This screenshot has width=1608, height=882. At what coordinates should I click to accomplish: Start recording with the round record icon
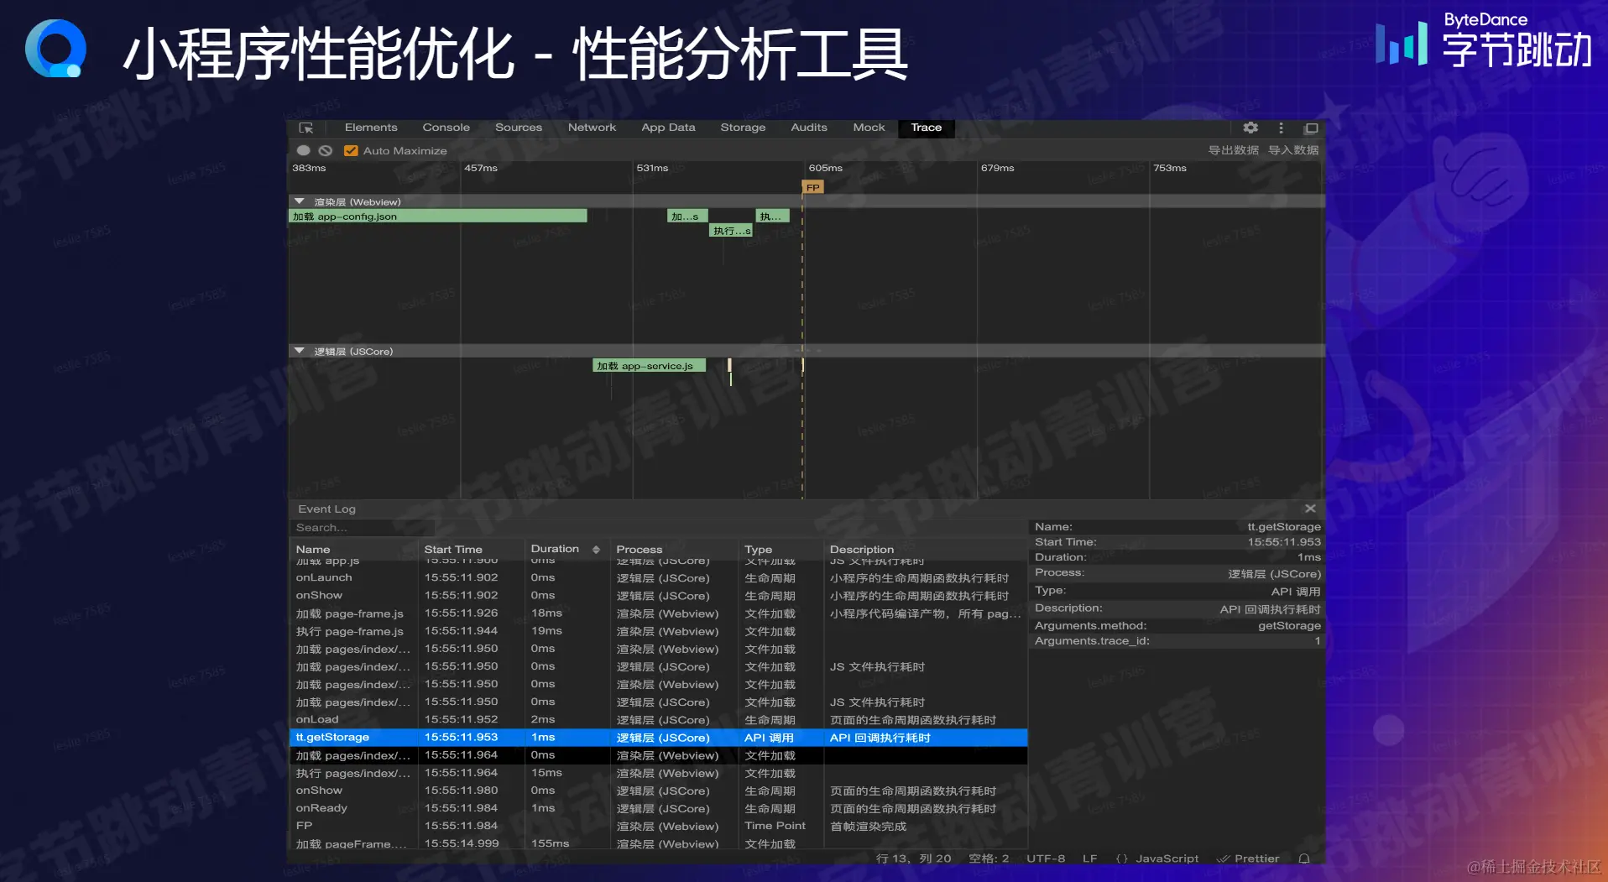pyautogui.click(x=304, y=151)
